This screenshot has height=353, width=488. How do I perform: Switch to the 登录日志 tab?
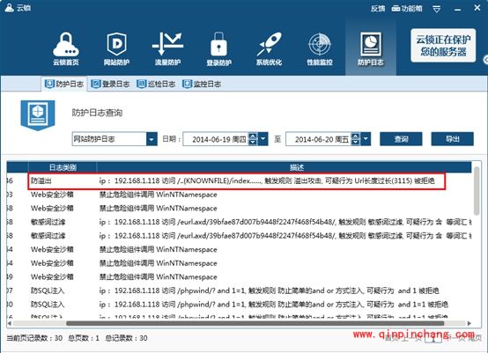click(110, 84)
